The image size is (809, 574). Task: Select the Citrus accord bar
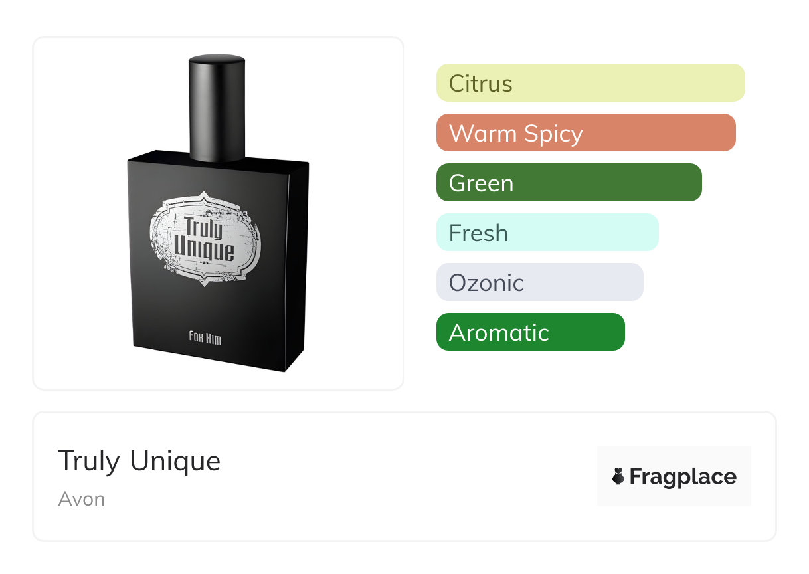coord(590,83)
